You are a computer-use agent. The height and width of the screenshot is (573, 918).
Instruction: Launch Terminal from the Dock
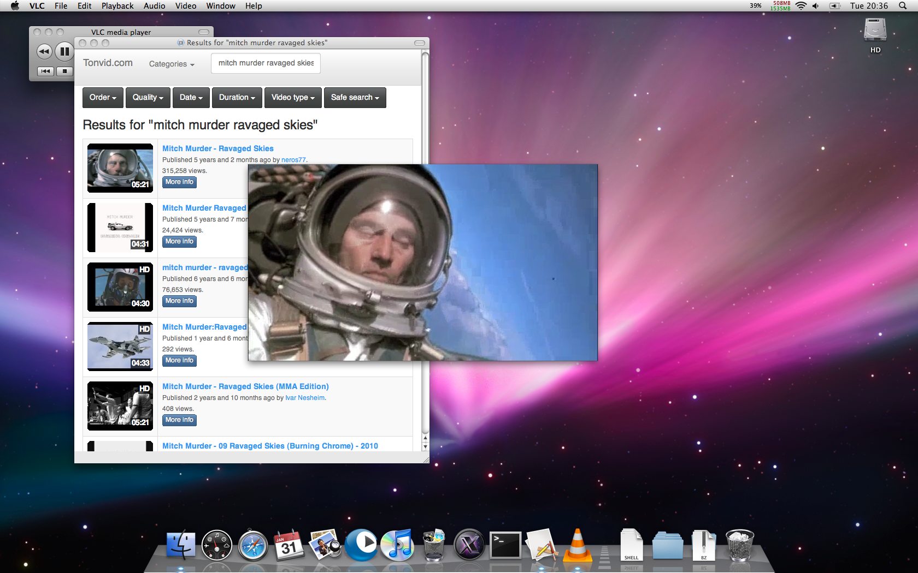(x=505, y=545)
